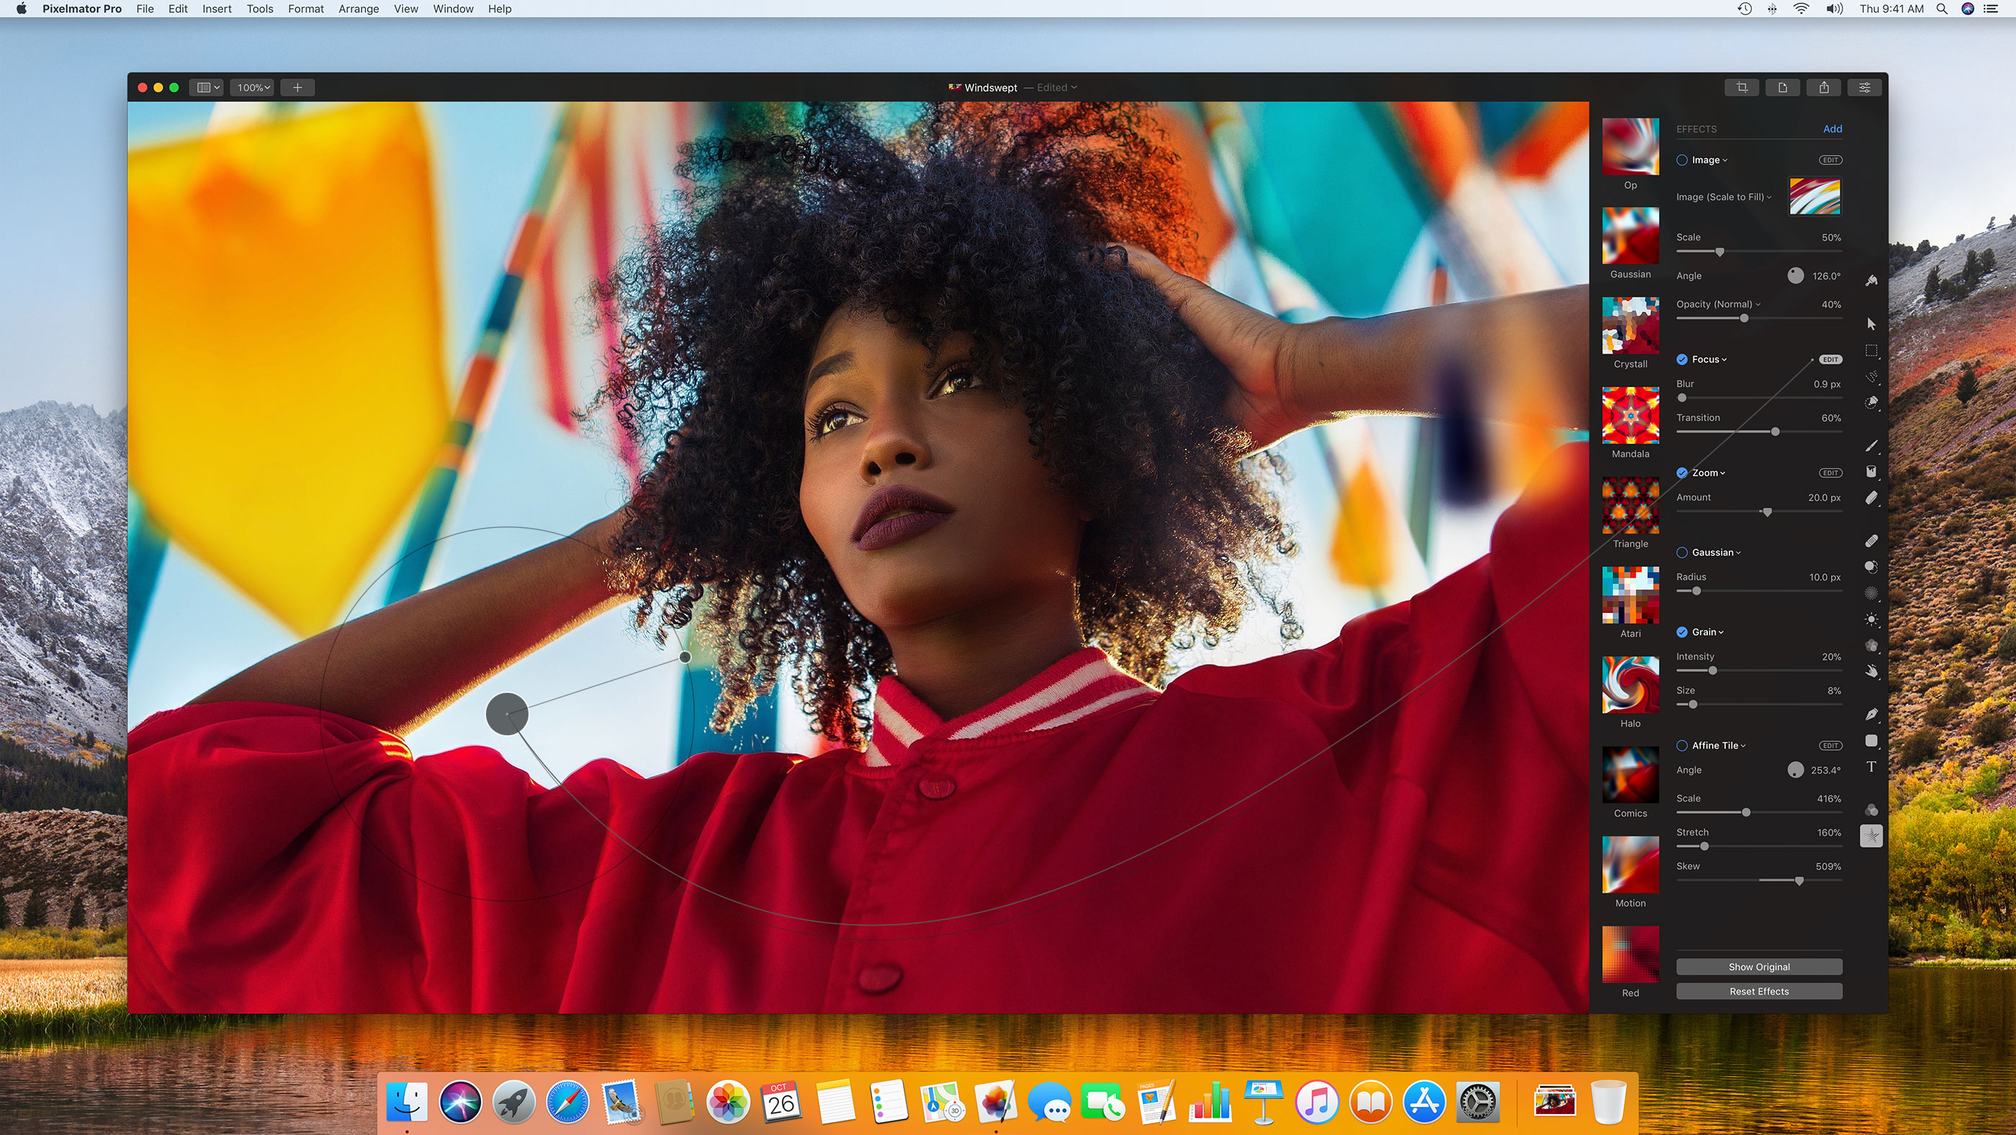Select the Grain effect tool icon
Screen dimensions: 2016x1135
coord(1683,631)
